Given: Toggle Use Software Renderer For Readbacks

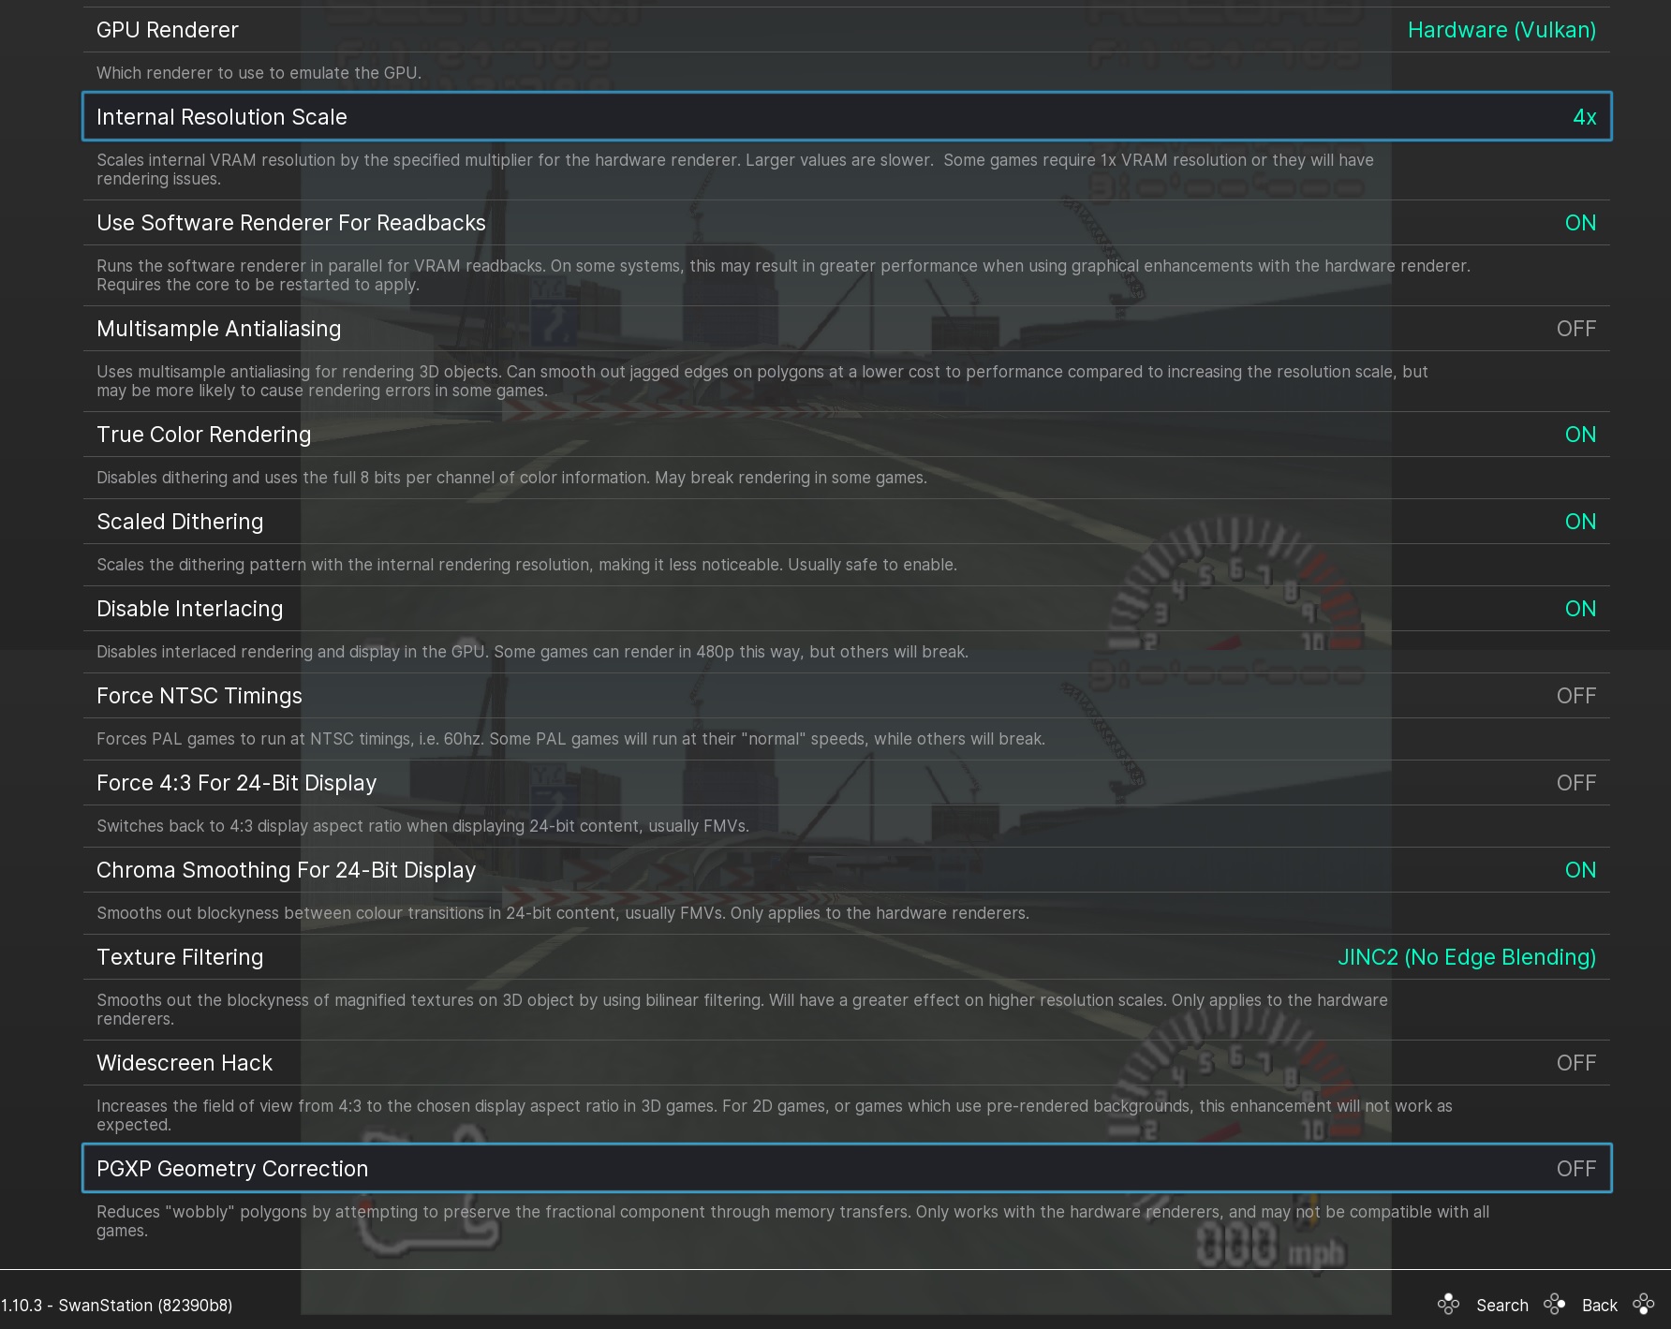Looking at the screenshot, I should click(x=847, y=223).
